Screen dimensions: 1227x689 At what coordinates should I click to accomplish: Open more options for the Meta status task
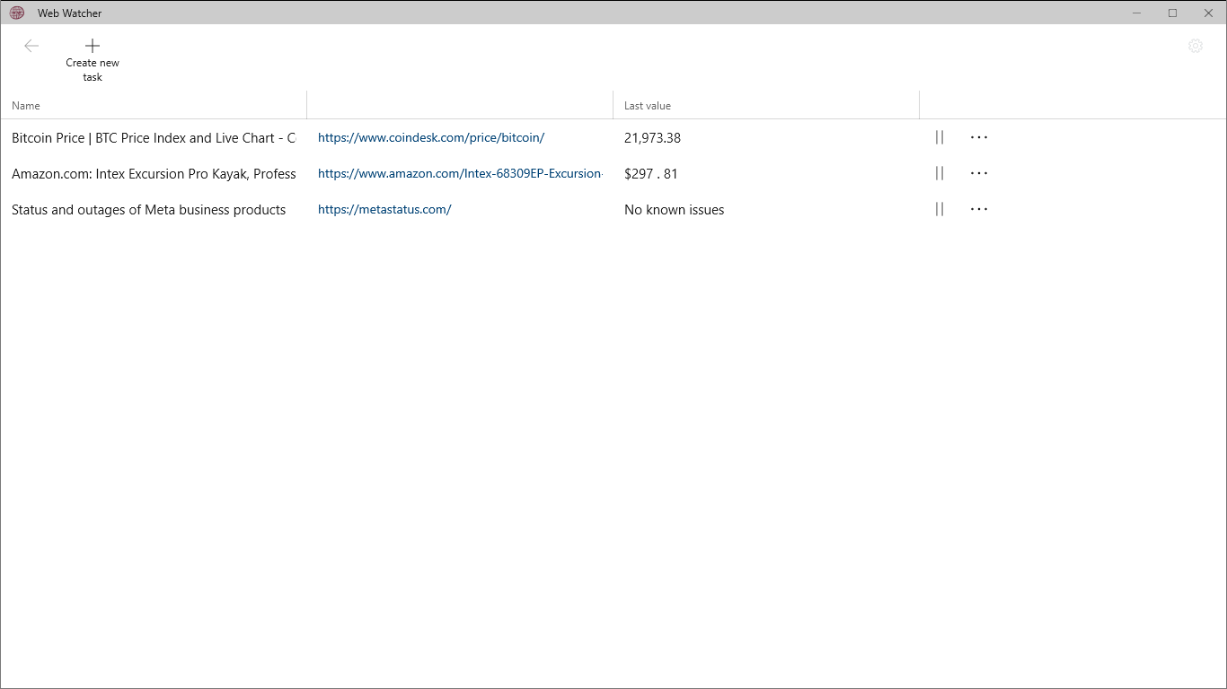pos(978,209)
